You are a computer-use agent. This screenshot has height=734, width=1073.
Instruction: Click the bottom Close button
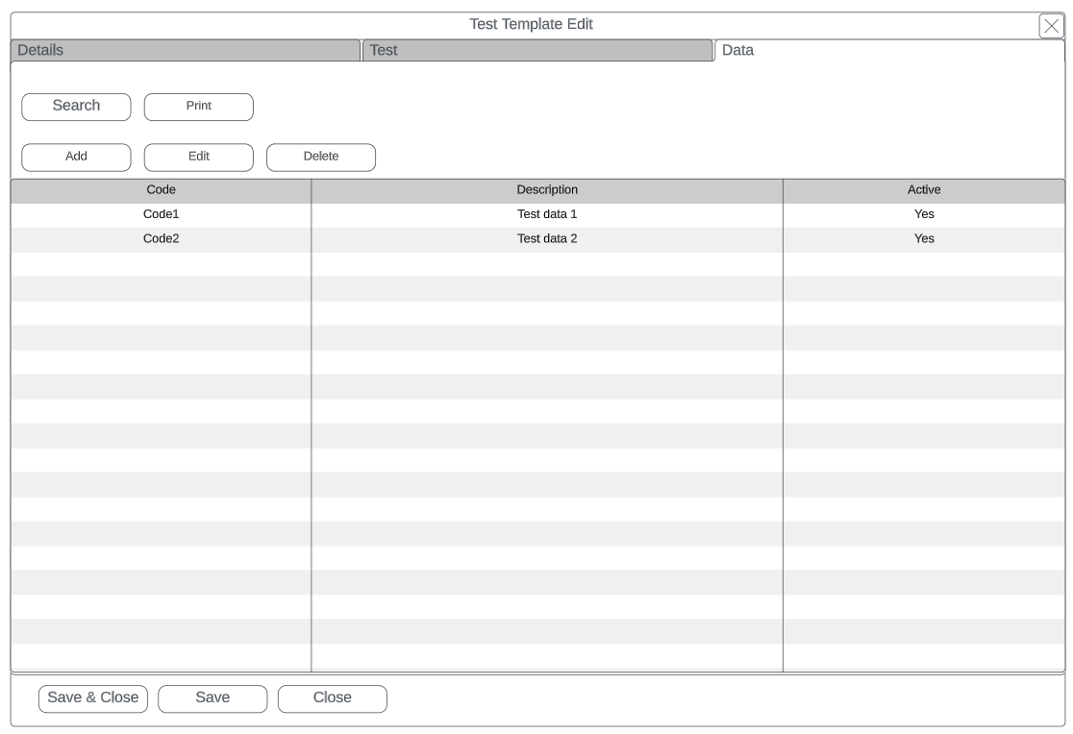coord(333,698)
